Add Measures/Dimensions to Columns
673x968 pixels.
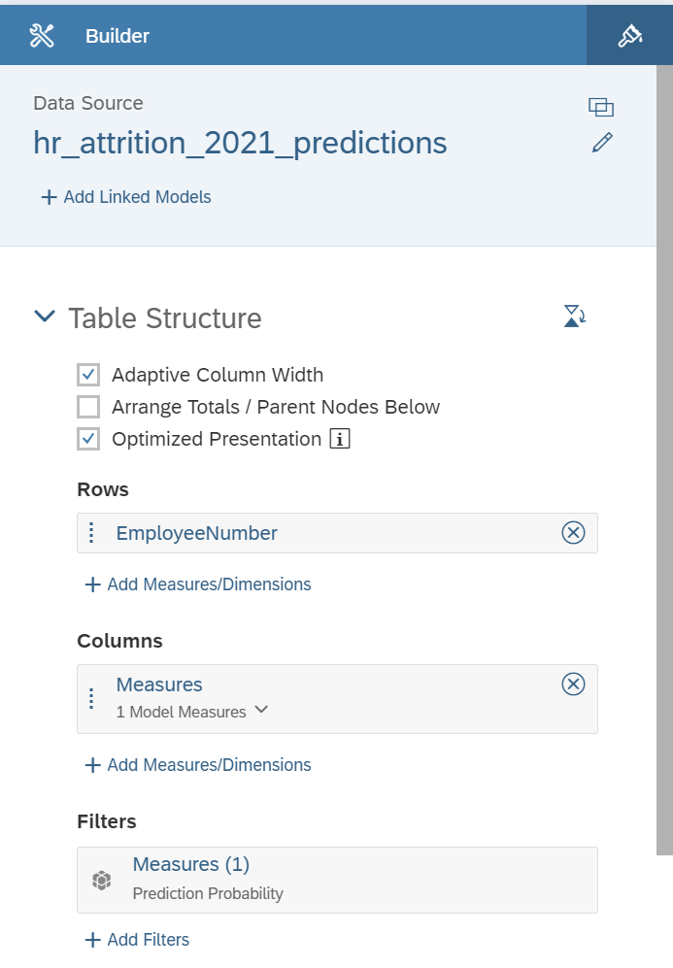197,765
